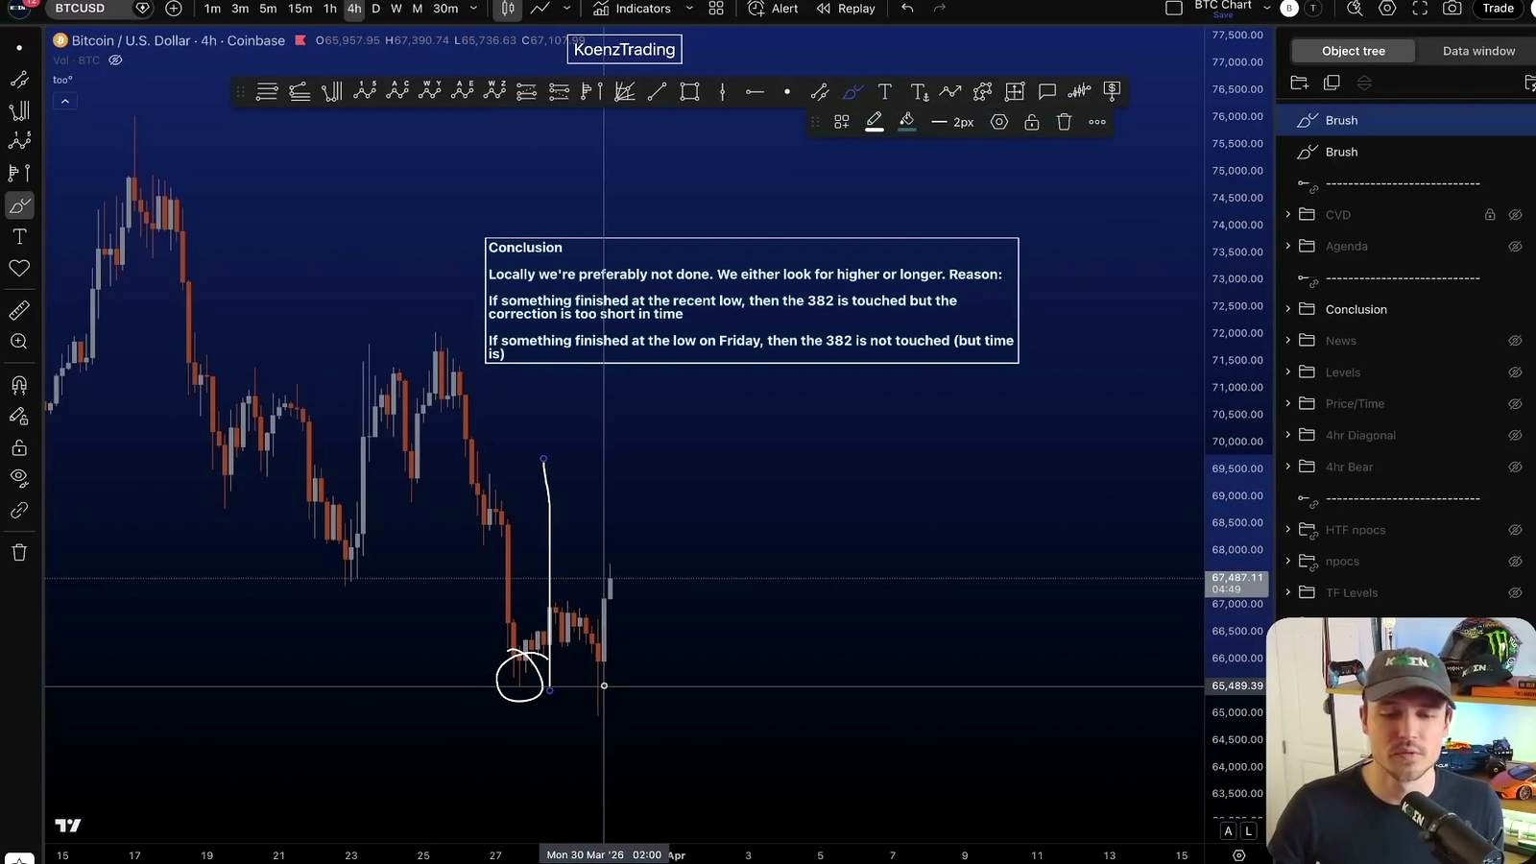Switch to the Data window tab

coord(1478,51)
